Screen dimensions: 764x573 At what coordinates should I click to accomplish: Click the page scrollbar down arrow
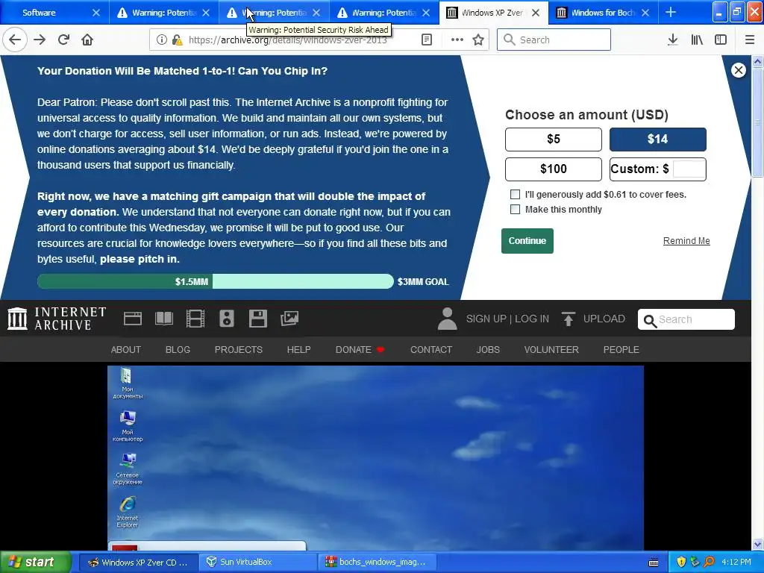757,544
